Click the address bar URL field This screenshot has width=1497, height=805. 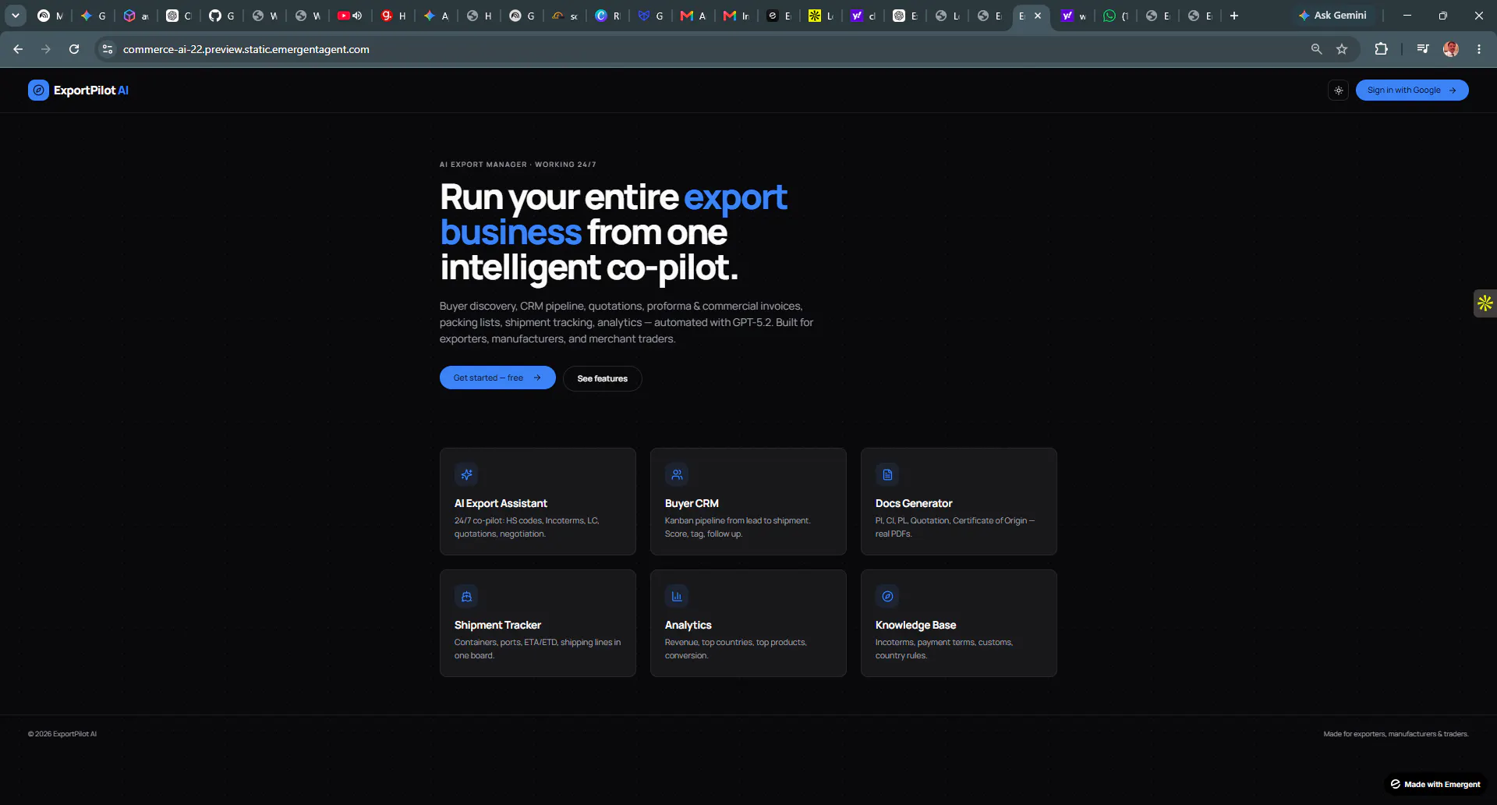(x=702, y=49)
